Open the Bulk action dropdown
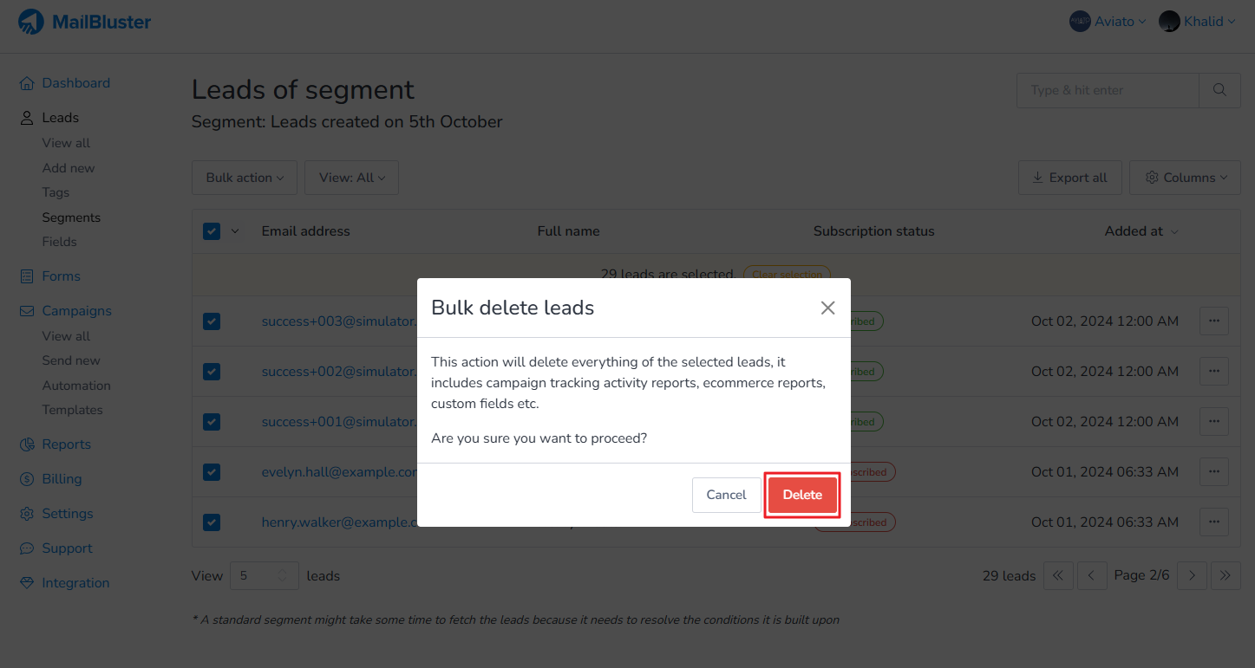1255x668 pixels. [245, 178]
